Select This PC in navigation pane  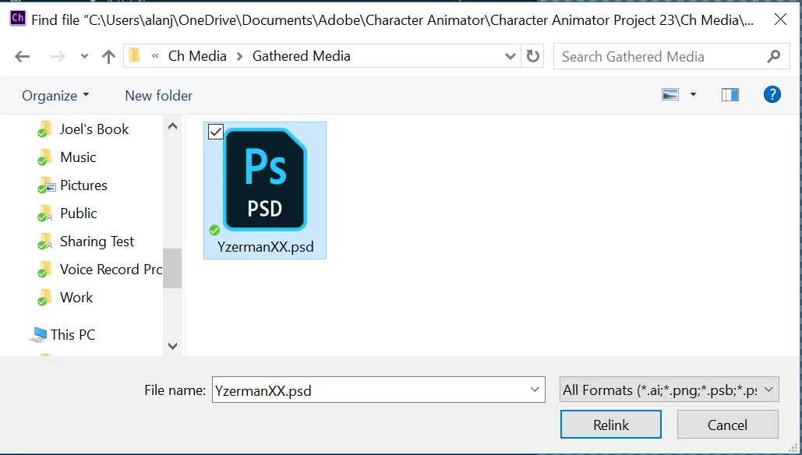[x=72, y=335]
